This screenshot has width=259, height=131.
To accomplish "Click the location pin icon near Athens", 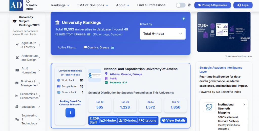I will coord(106,73).
